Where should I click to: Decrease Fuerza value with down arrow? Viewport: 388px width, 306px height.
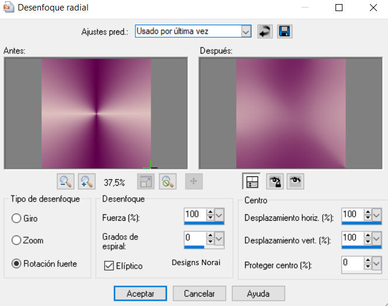pos(210,218)
